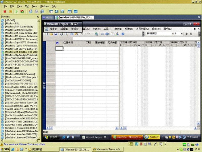202x152 pixels.
Task: Select the [Windows 2000 Server] favorite
Action: (16, 71)
